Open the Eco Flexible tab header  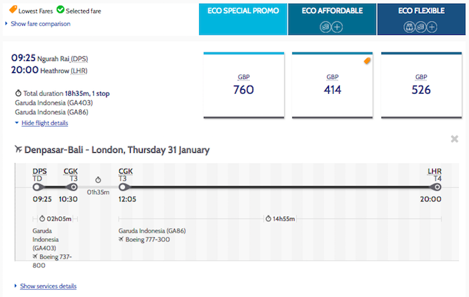(x=421, y=19)
